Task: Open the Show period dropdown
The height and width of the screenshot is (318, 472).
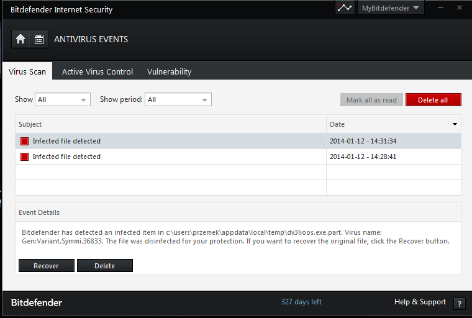Action: point(178,99)
